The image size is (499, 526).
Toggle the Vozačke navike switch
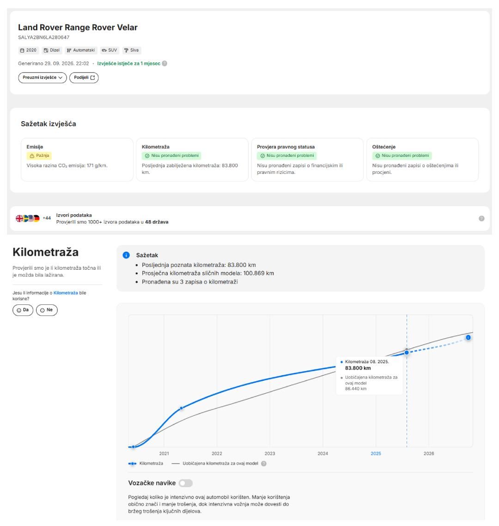coord(186,483)
